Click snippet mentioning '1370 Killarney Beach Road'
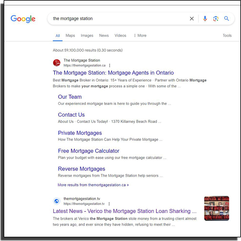Viewport: 241px width, 241px height. [x=109, y=122]
